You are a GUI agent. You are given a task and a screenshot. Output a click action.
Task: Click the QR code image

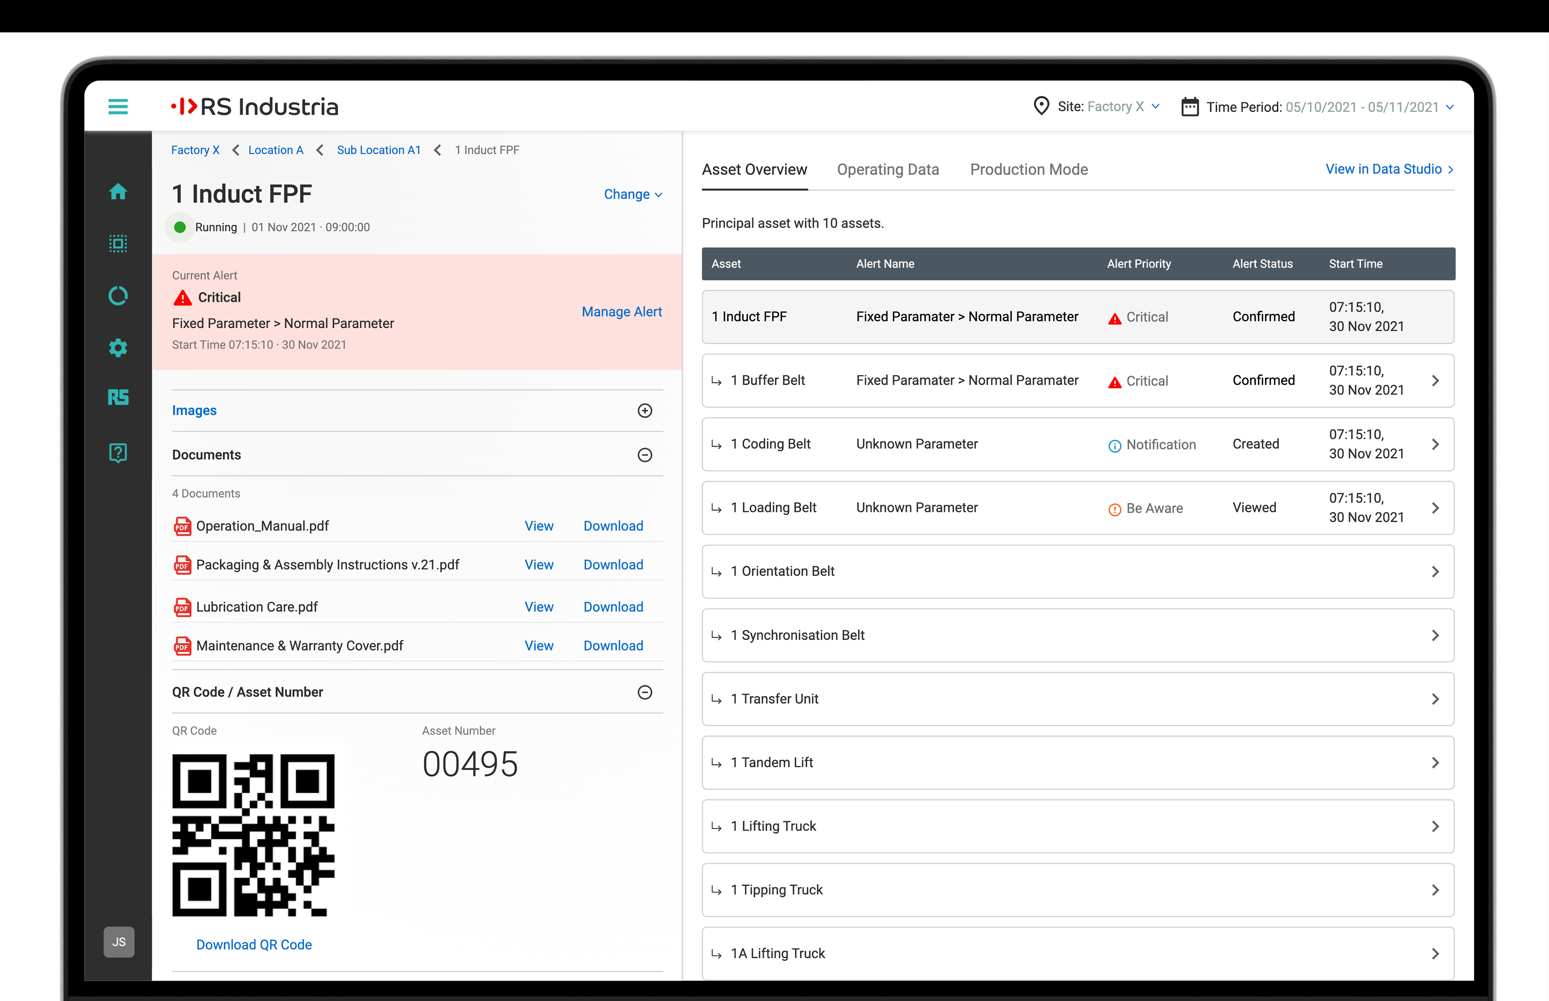253,834
